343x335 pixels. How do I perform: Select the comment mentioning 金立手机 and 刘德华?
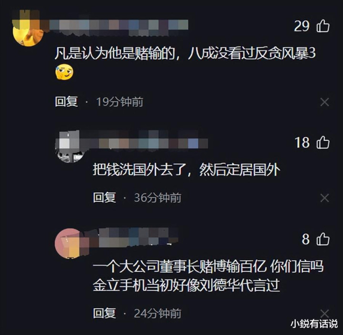[208, 276]
